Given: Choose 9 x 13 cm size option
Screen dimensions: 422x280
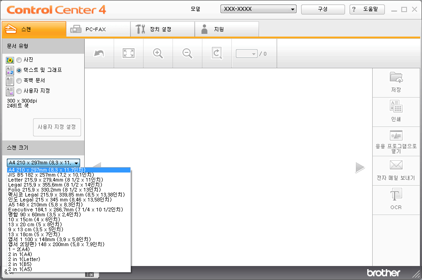Looking at the screenshot, I should point(69,229).
